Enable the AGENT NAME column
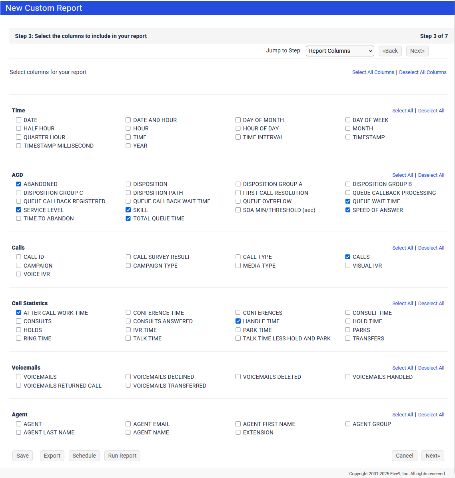Screen dimensions: 455x478 pyautogui.click(x=128, y=432)
